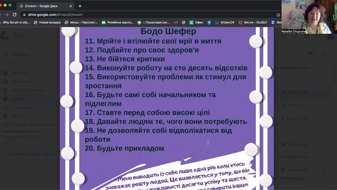Click "14. Виконуйте роботу на сто десять відсотків"
The image size is (337, 190).
click(x=166, y=68)
